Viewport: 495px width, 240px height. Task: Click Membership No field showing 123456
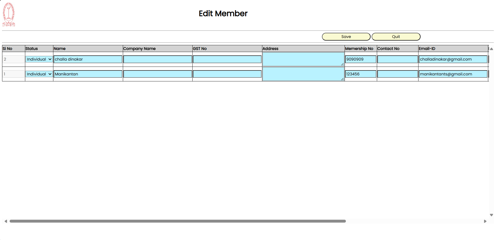click(360, 74)
